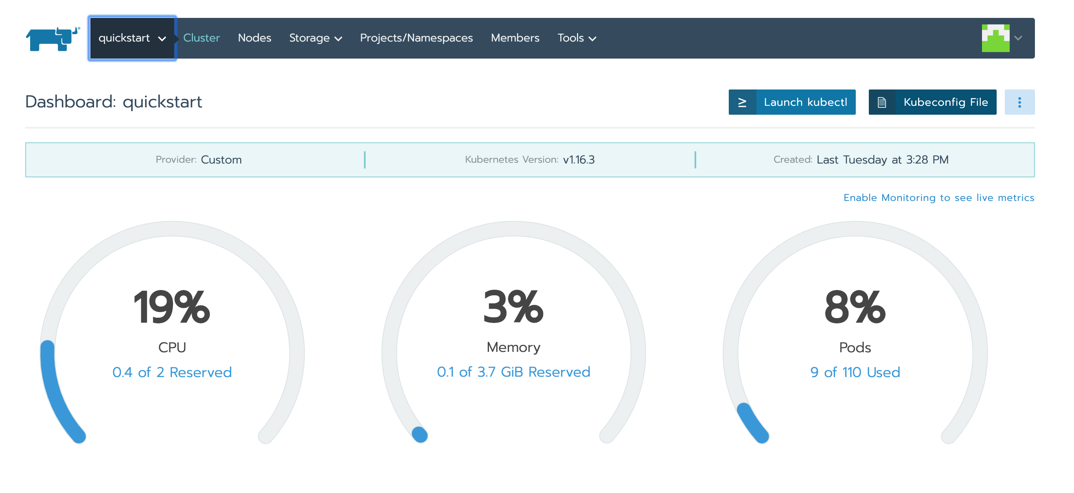Click Created 'Last Tuesday at 3:28 PM'
The width and height of the screenshot is (1074, 493).
coord(882,159)
